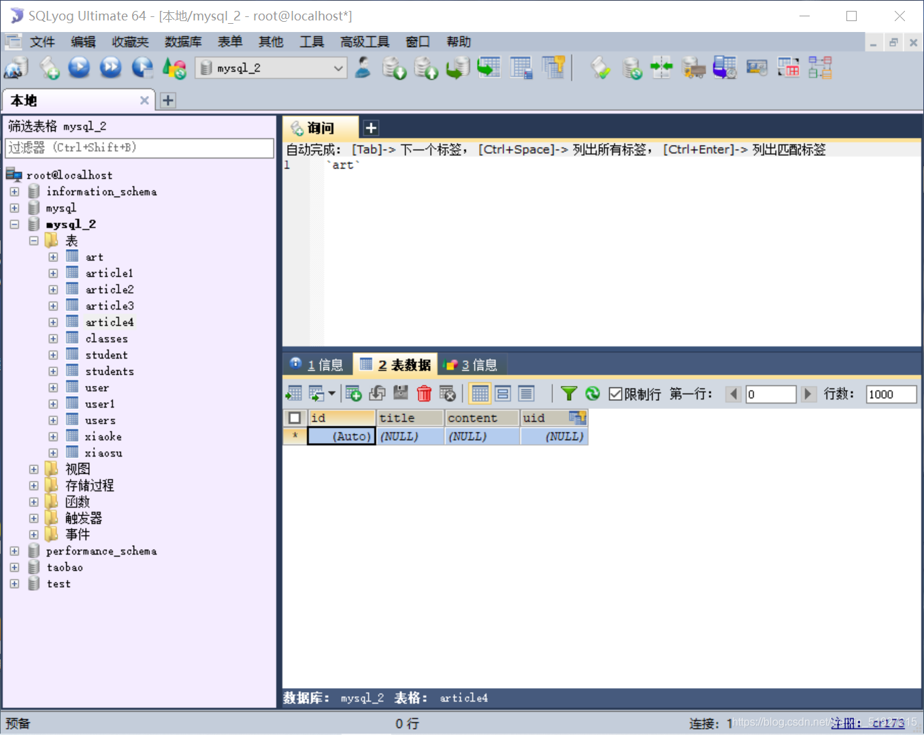Open the 文件 menu

[x=42, y=42]
